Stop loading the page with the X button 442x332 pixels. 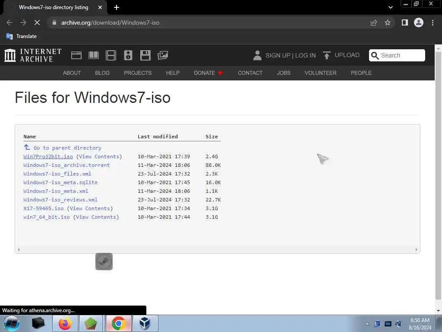(x=37, y=22)
